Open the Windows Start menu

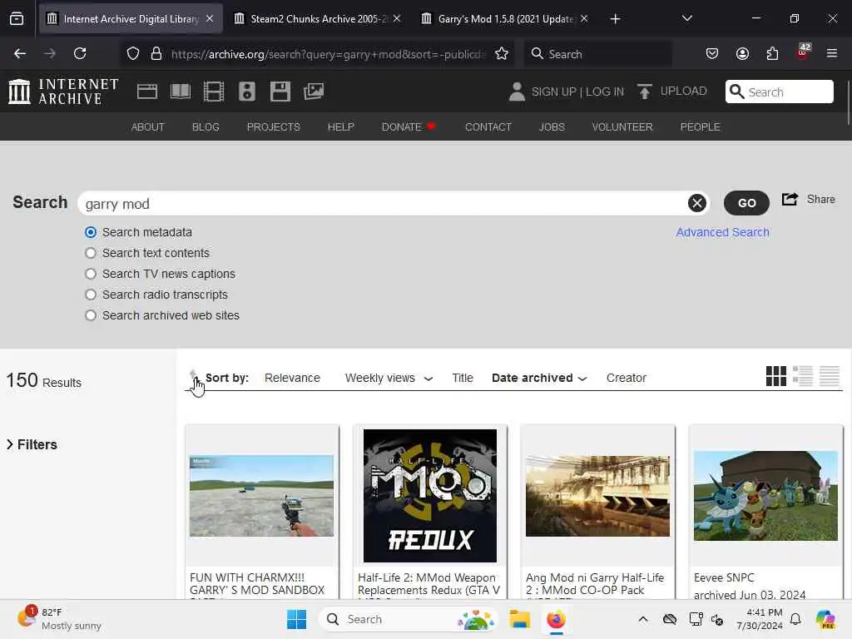click(x=297, y=619)
